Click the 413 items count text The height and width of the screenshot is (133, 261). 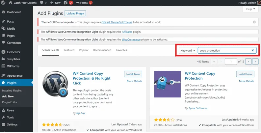[203, 62]
